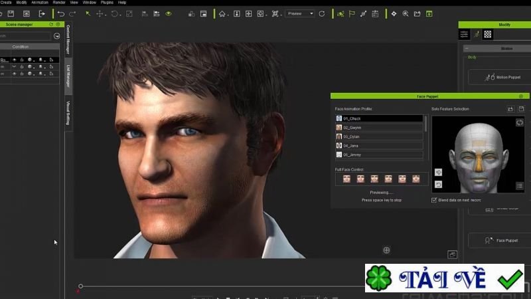Activate the Scale transform tool
531x299 pixels.
[x=129, y=14]
